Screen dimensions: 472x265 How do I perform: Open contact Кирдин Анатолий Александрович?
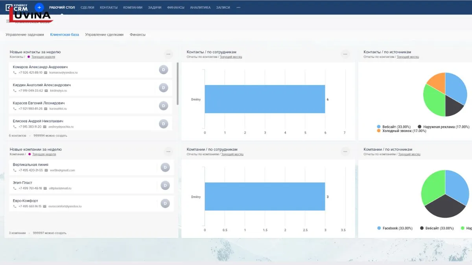(x=42, y=85)
